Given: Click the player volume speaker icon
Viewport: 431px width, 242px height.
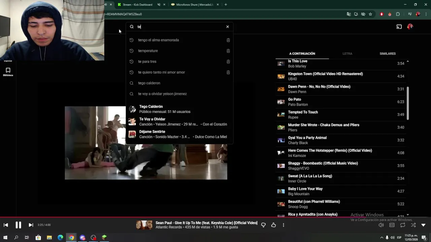Looking at the screenshot, I should coord(381,225).
